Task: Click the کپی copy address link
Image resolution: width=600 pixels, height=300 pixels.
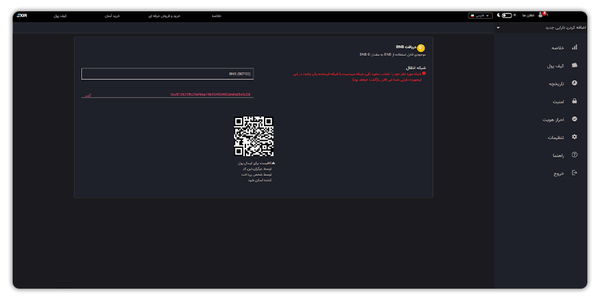Action: click(87, 95)
